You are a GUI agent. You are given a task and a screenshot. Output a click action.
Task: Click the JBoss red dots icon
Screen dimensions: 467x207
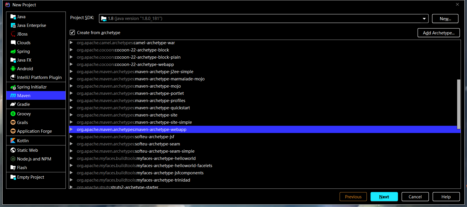pyautogui.click(x=13, y=34)
